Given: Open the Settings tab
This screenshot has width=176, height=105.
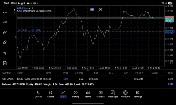Looking at the screenshot, I should pos(138,94).
